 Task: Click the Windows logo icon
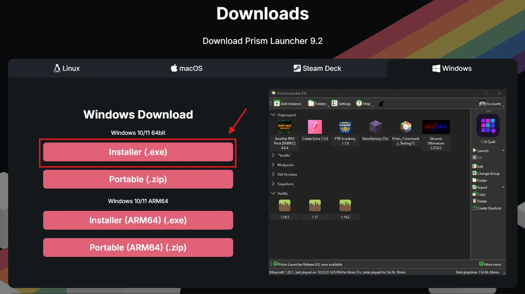pos(436,68)
